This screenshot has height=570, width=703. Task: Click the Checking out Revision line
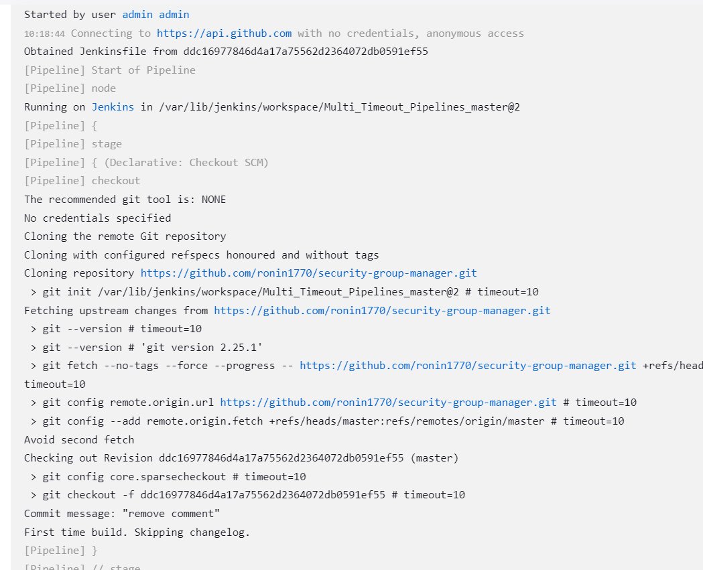tap(241, 457)
